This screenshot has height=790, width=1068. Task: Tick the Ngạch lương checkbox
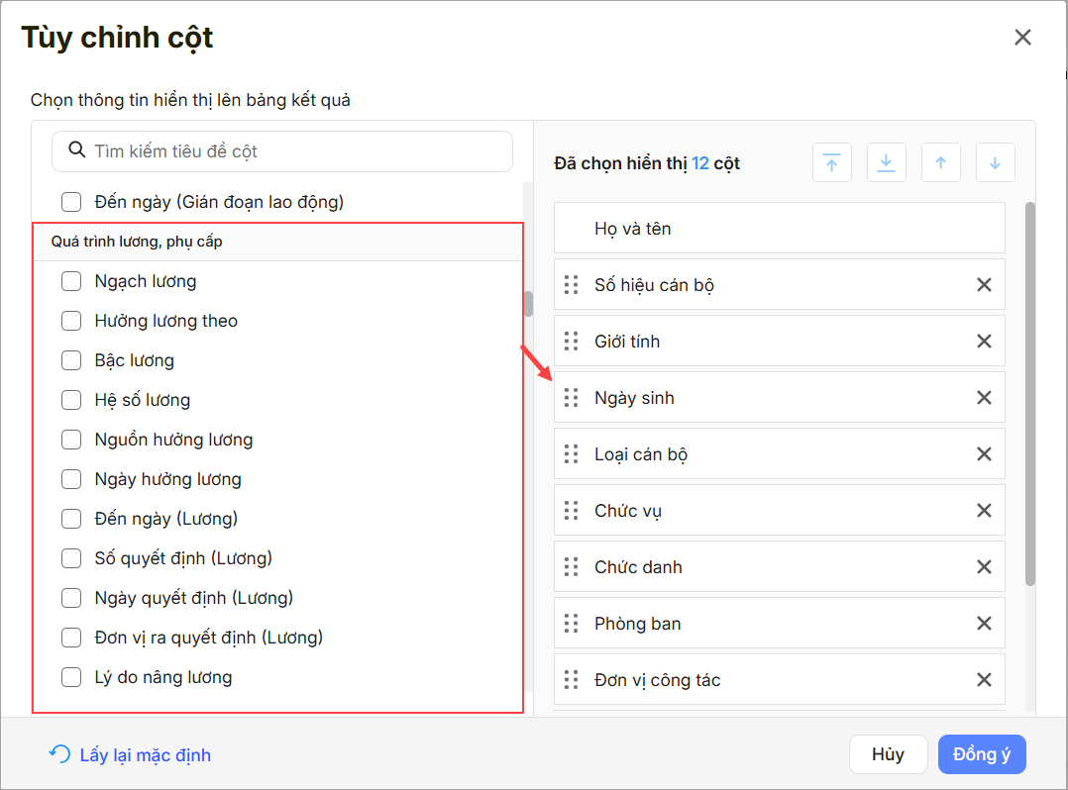[71, 281]
